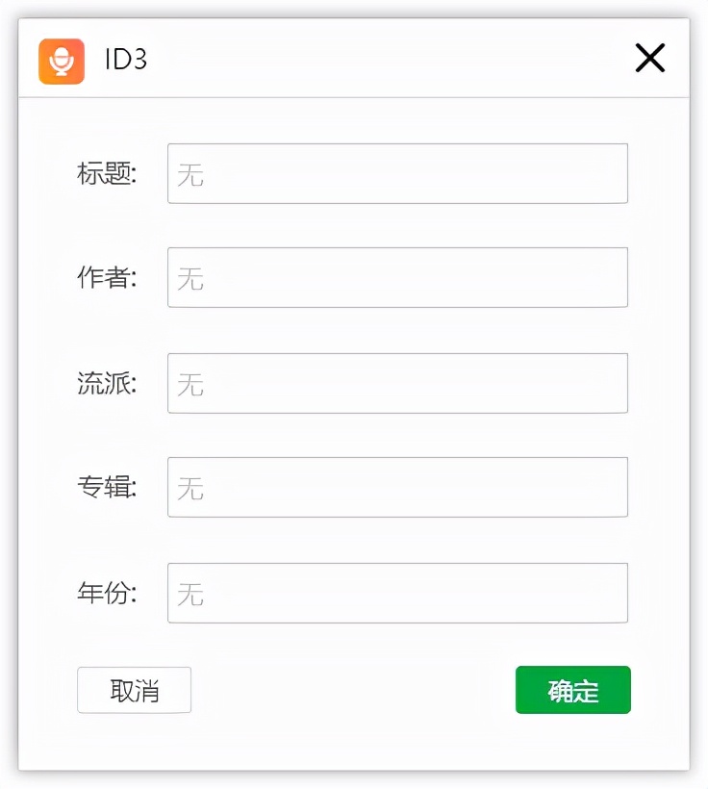The height and width of the screenshot is (789, 708).
Task: Click inside the 流派 (genre) input field
Action: point(396,382)
